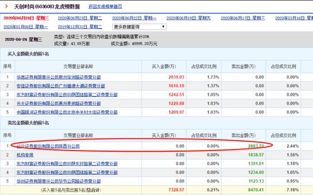This screenshot has height=195, width=313.
Task: Open the 光大证券 惠州 branch link
Action: [x=59, y=104]
